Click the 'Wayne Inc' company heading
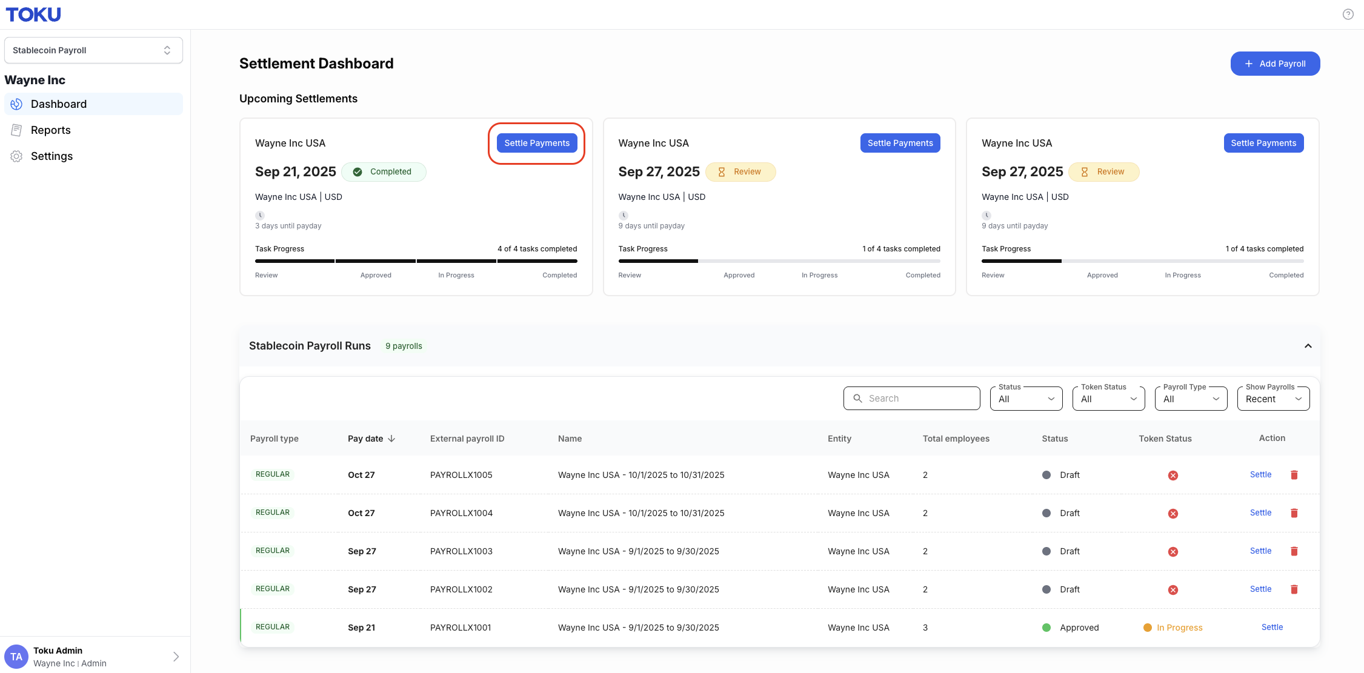The image size is (1364, 673). coord(35,80)
